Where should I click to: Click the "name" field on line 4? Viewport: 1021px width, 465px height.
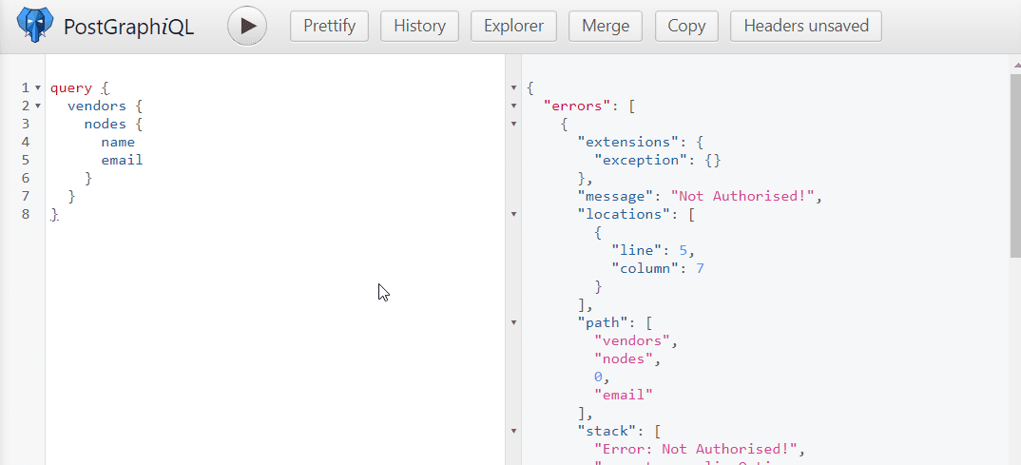pos(118,142)
